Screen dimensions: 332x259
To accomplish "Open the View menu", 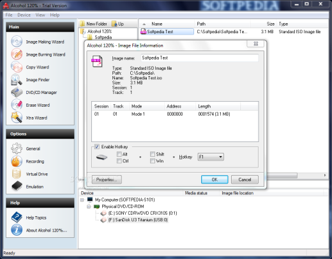I will tap(40, 15).
